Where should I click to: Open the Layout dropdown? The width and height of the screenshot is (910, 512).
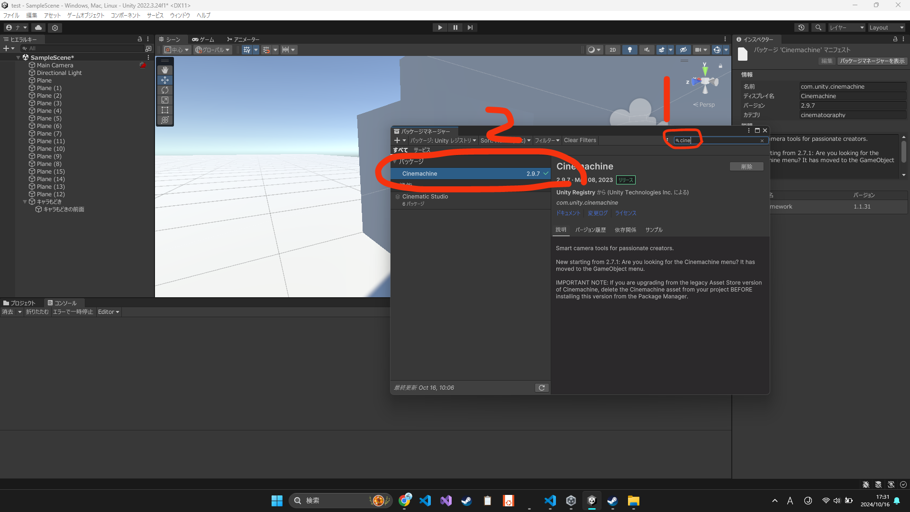[886, 27]
